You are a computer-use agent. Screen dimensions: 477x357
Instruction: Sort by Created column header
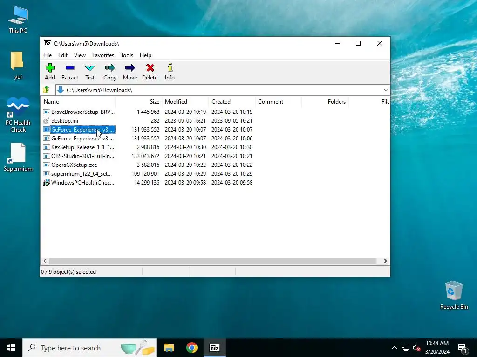point(232,102)
